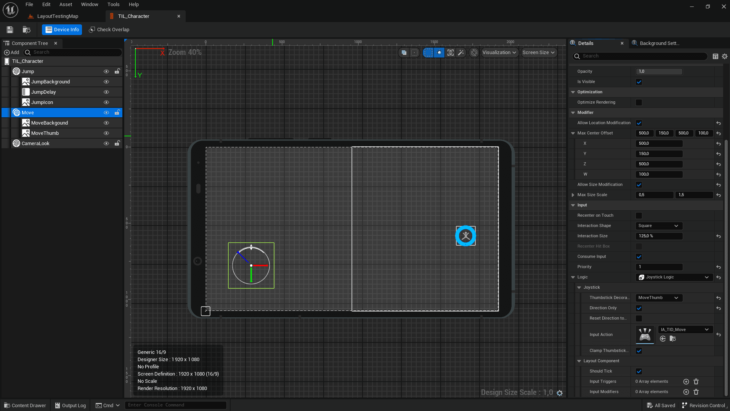730x411 pixels.
Task: Reset Max Center Offset to default
Action: [719, 133]
